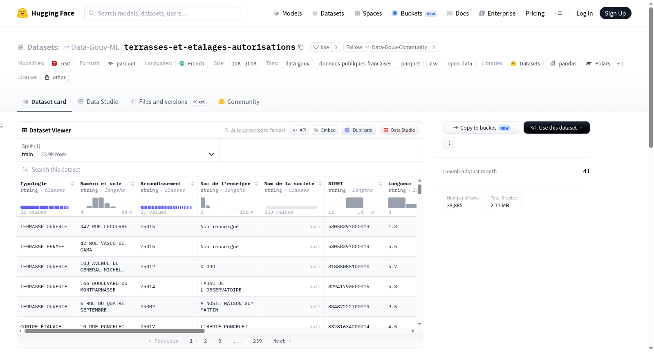Open the Use this dataset dropdown
This screenshot has width=654, height=352.
(557, 128)
